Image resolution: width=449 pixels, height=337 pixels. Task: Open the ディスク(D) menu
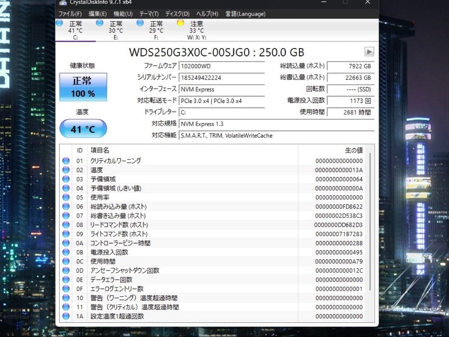(x=177, y=14)
